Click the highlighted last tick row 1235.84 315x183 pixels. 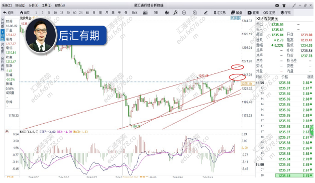294,175
